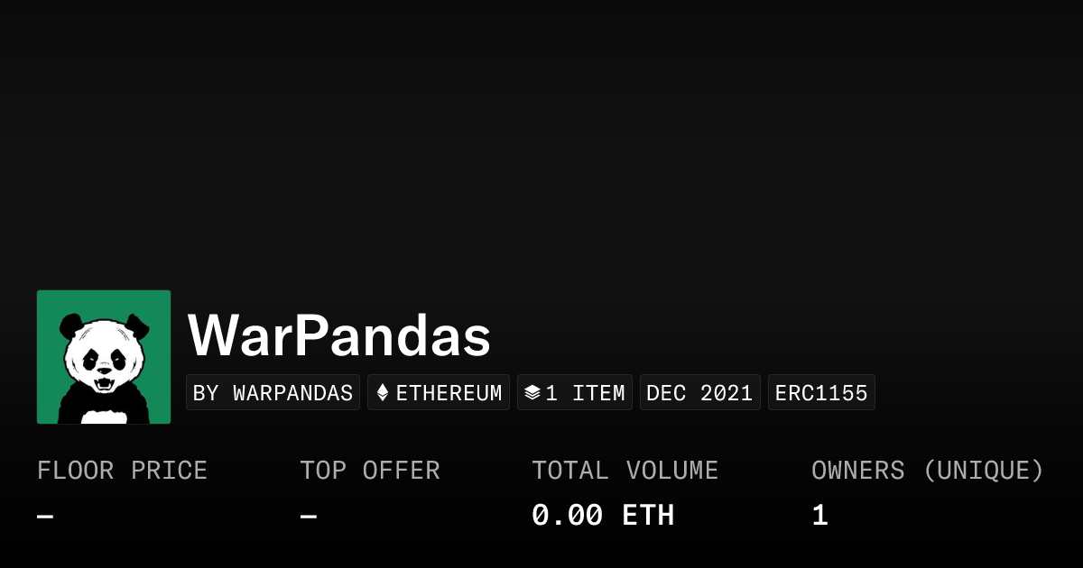Click the Ethereum diamond logo icon
Screen dimensions: 1083x568
(x=383, y=393)
